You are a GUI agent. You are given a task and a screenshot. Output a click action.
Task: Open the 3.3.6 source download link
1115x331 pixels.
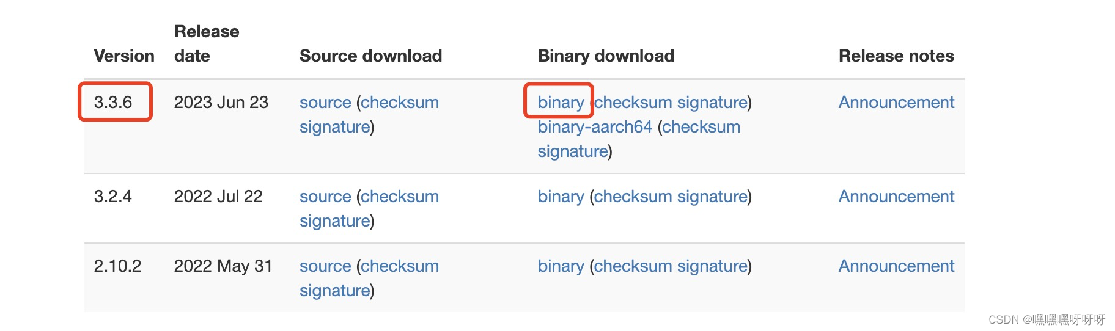click(x=325, y=103)
